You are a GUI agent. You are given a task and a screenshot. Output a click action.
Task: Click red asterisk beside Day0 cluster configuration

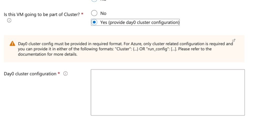pos(59,74)
